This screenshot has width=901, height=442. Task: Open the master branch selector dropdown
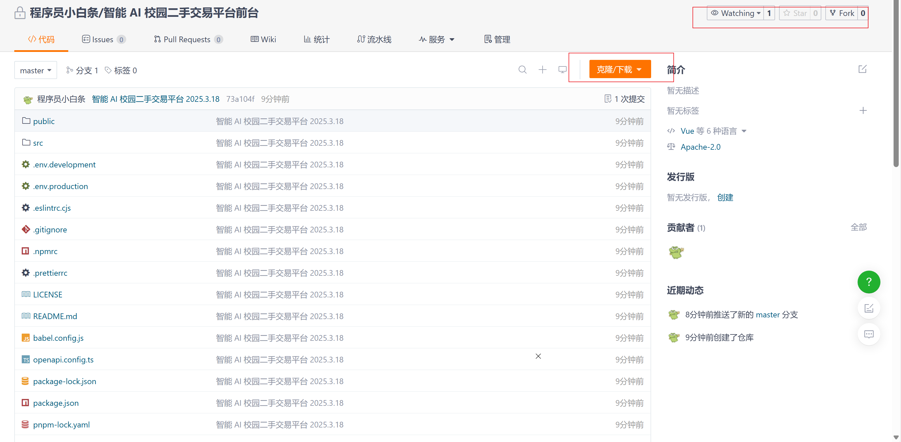tap(35, 70)
